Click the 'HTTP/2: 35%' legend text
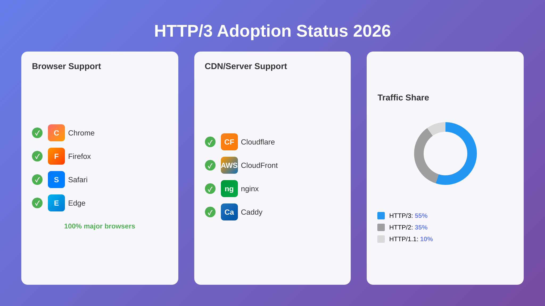Viewport: 545px width, 306px height. click(x=408, y=227)
